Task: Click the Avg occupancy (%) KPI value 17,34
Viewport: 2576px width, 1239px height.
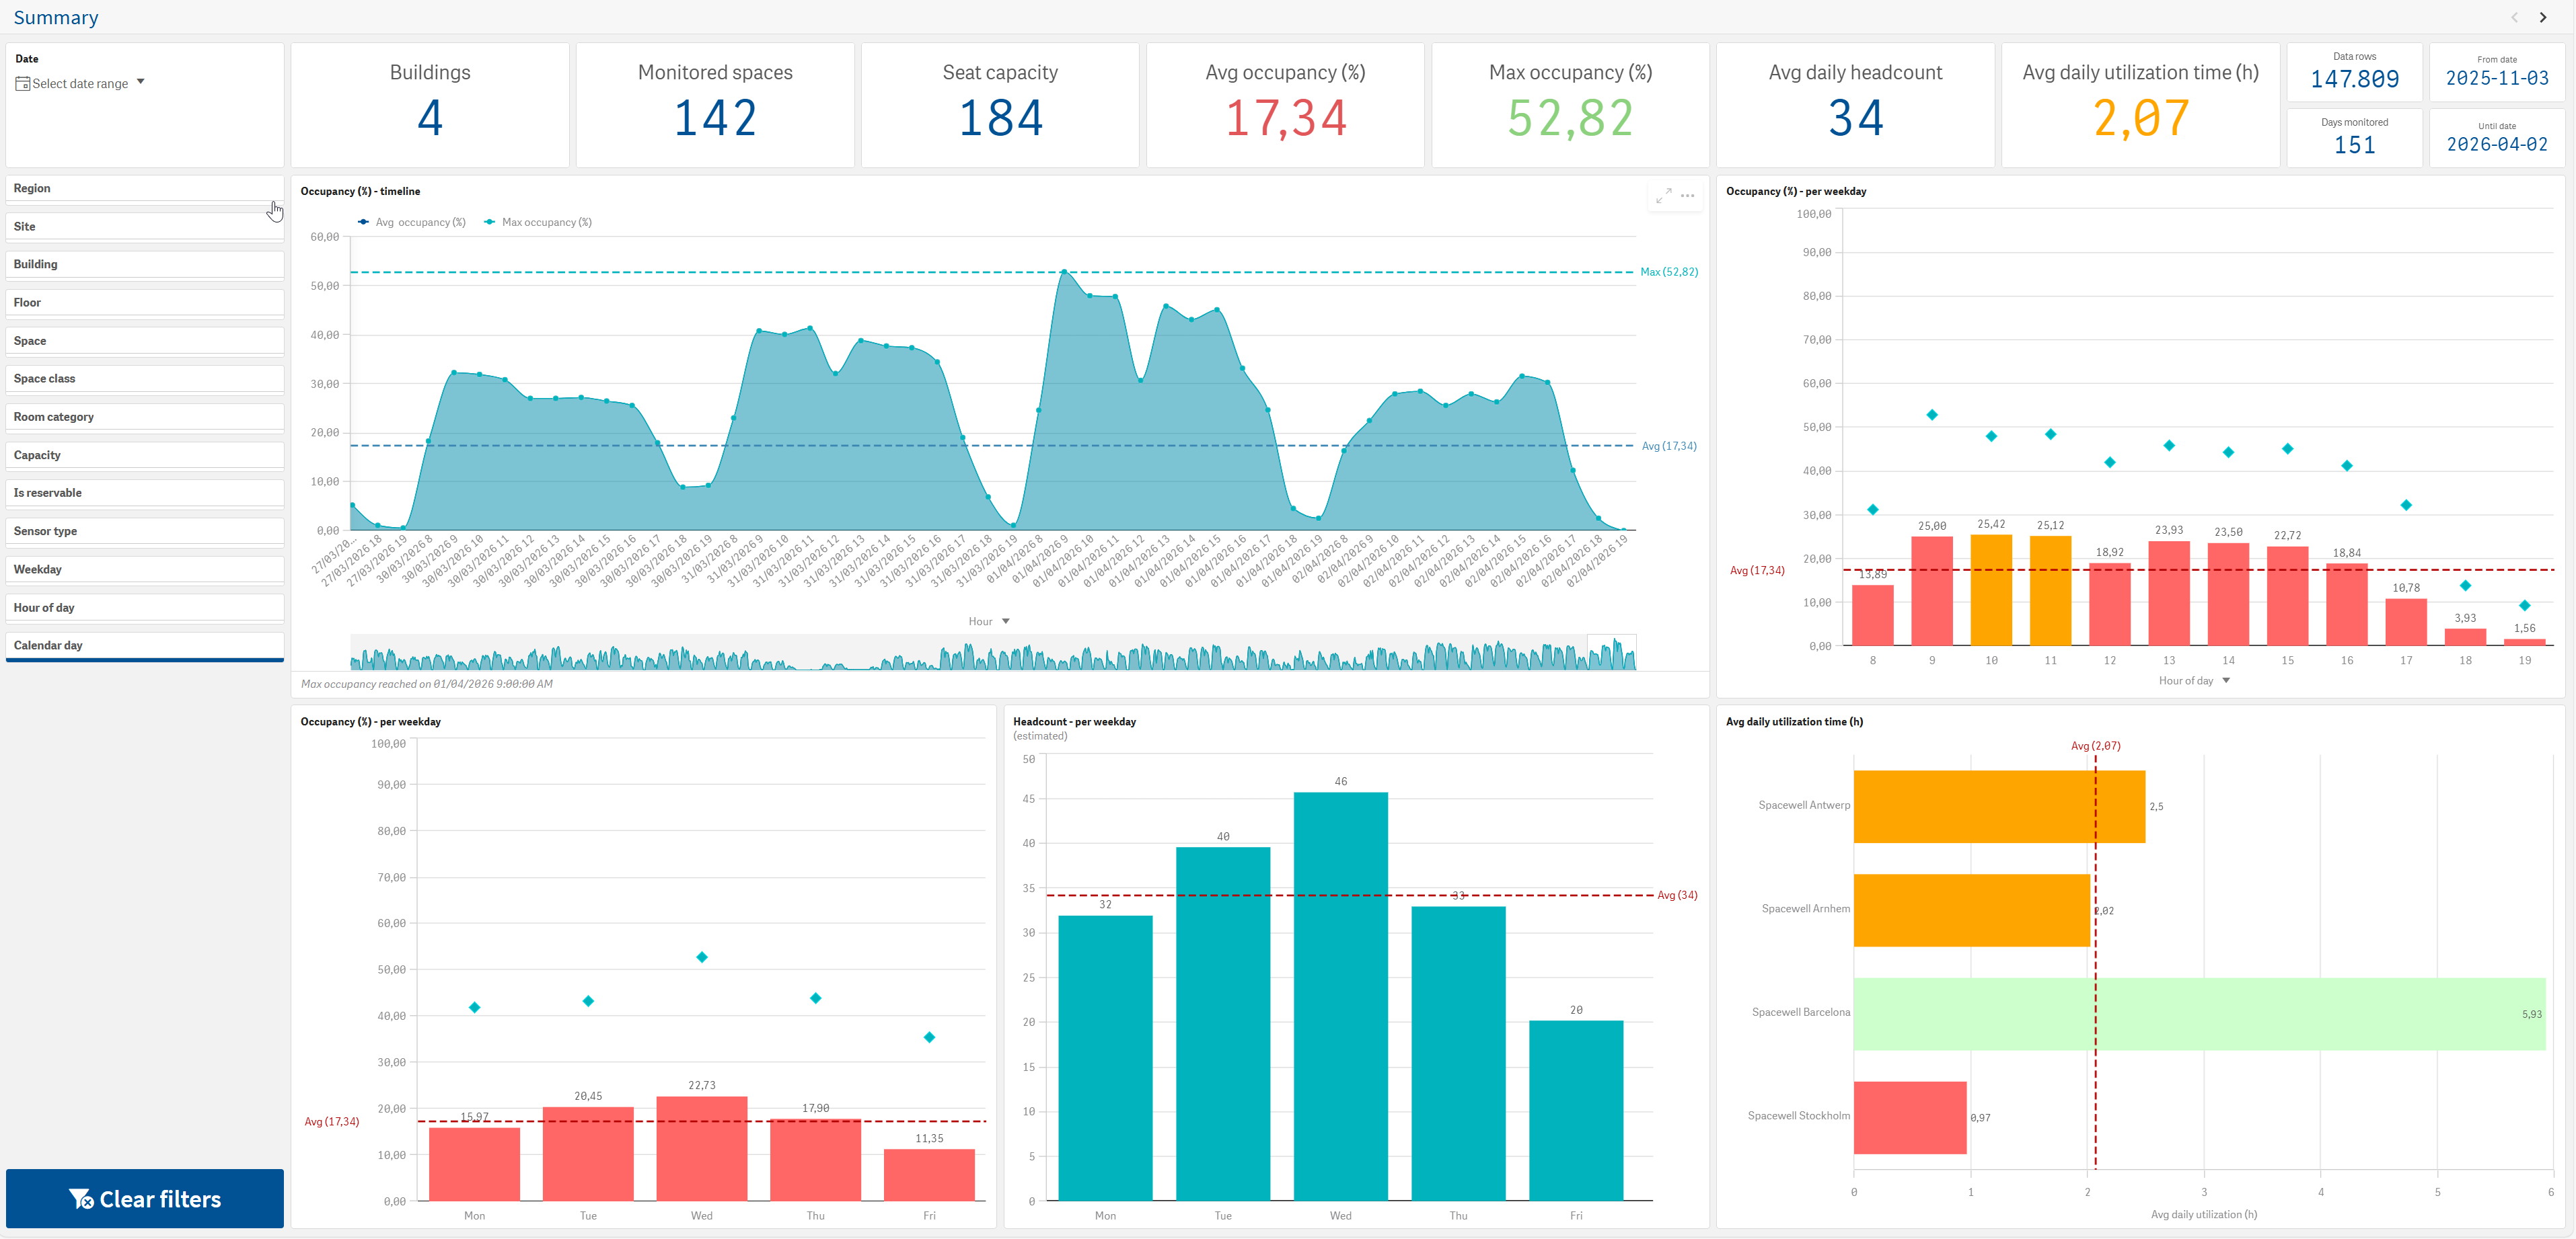Action: [x=1285, y=118]
